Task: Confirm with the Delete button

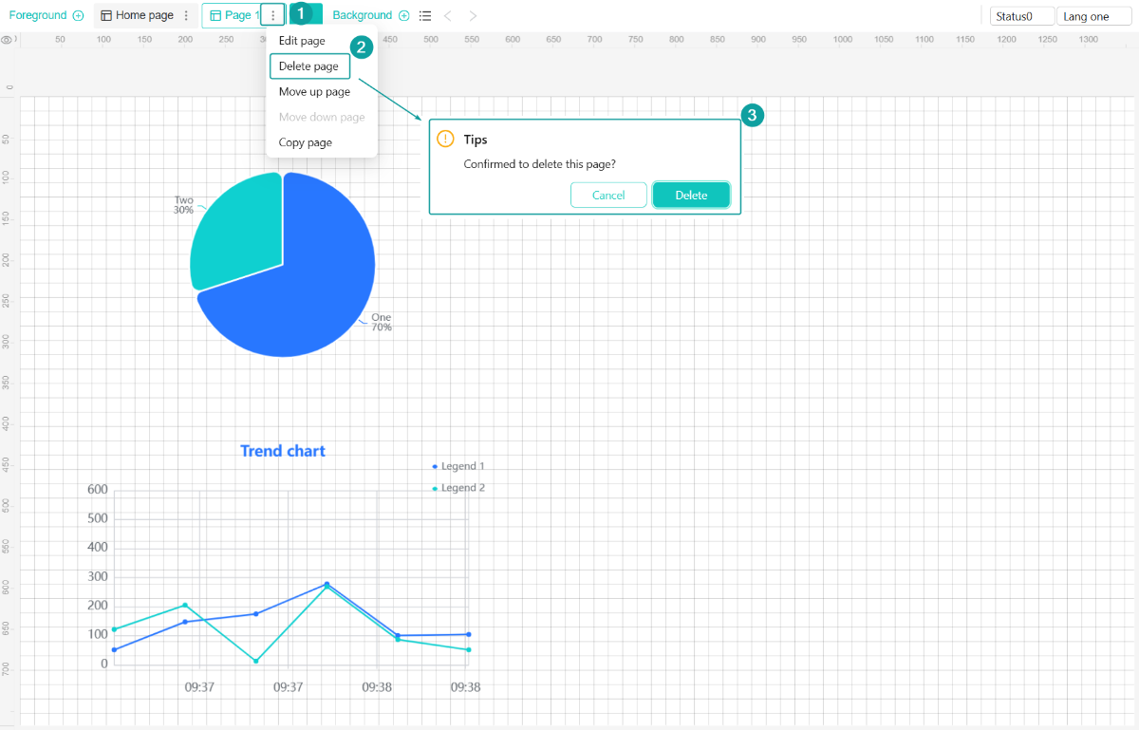Action: (x=691, y=195)
